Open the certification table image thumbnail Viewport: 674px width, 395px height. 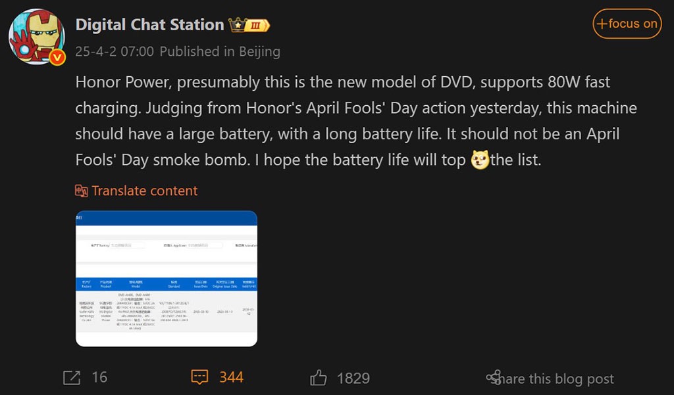pos(167,278)
